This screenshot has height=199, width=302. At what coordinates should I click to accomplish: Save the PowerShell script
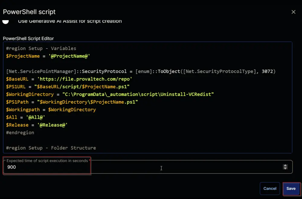pyautogui.click(x=291, y=188)
